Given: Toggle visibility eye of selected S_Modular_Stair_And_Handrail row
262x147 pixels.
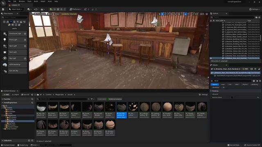Looking at the screenshot, I should point(211,58).
